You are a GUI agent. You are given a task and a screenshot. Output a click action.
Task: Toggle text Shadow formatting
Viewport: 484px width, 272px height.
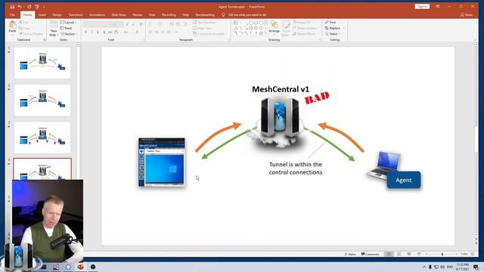coord(104,32)
